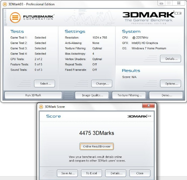Click the 'Tests' section heading

[x=17, y=32]
